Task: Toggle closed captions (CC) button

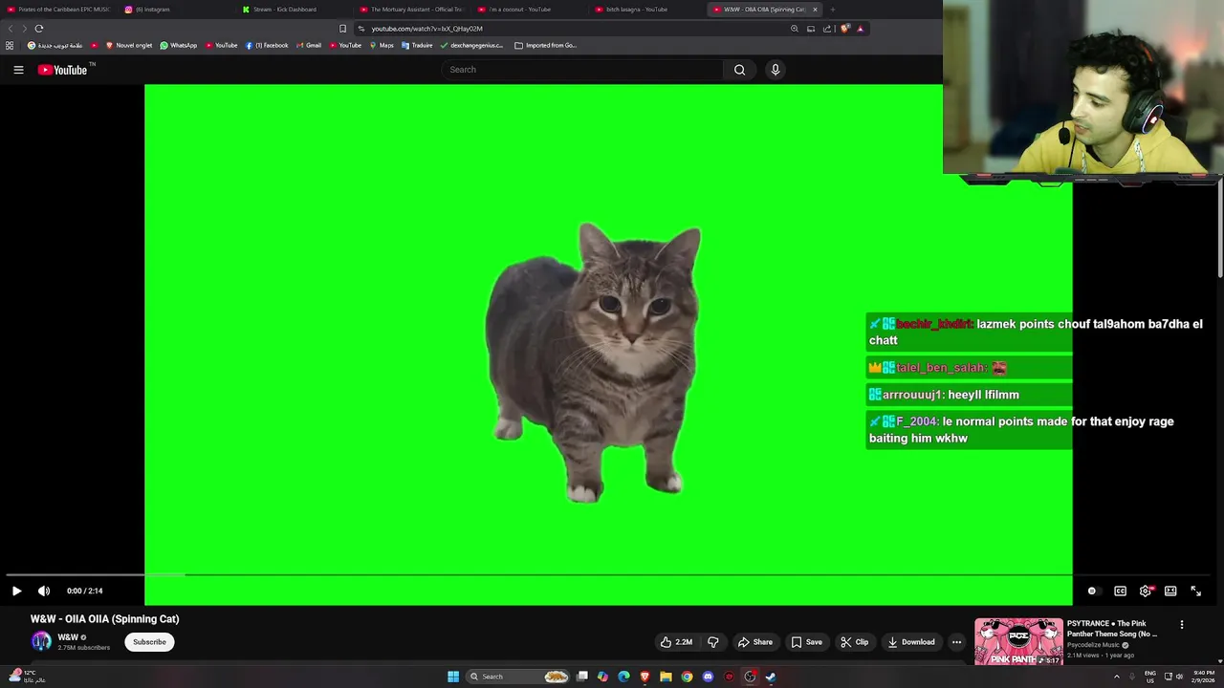Action: click(1120, 591)
